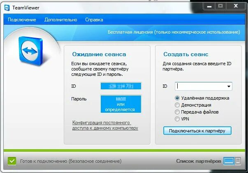This screenshot has width=248, height=173.
Task: Click the large TeamViewer arrows logo
Action: pyautogui.click(x=30, y=51)
